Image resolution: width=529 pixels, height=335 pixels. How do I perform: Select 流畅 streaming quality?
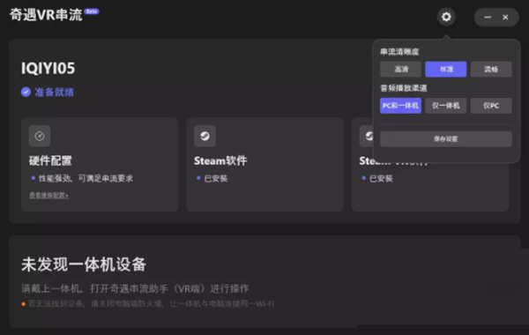coord(491,69)
